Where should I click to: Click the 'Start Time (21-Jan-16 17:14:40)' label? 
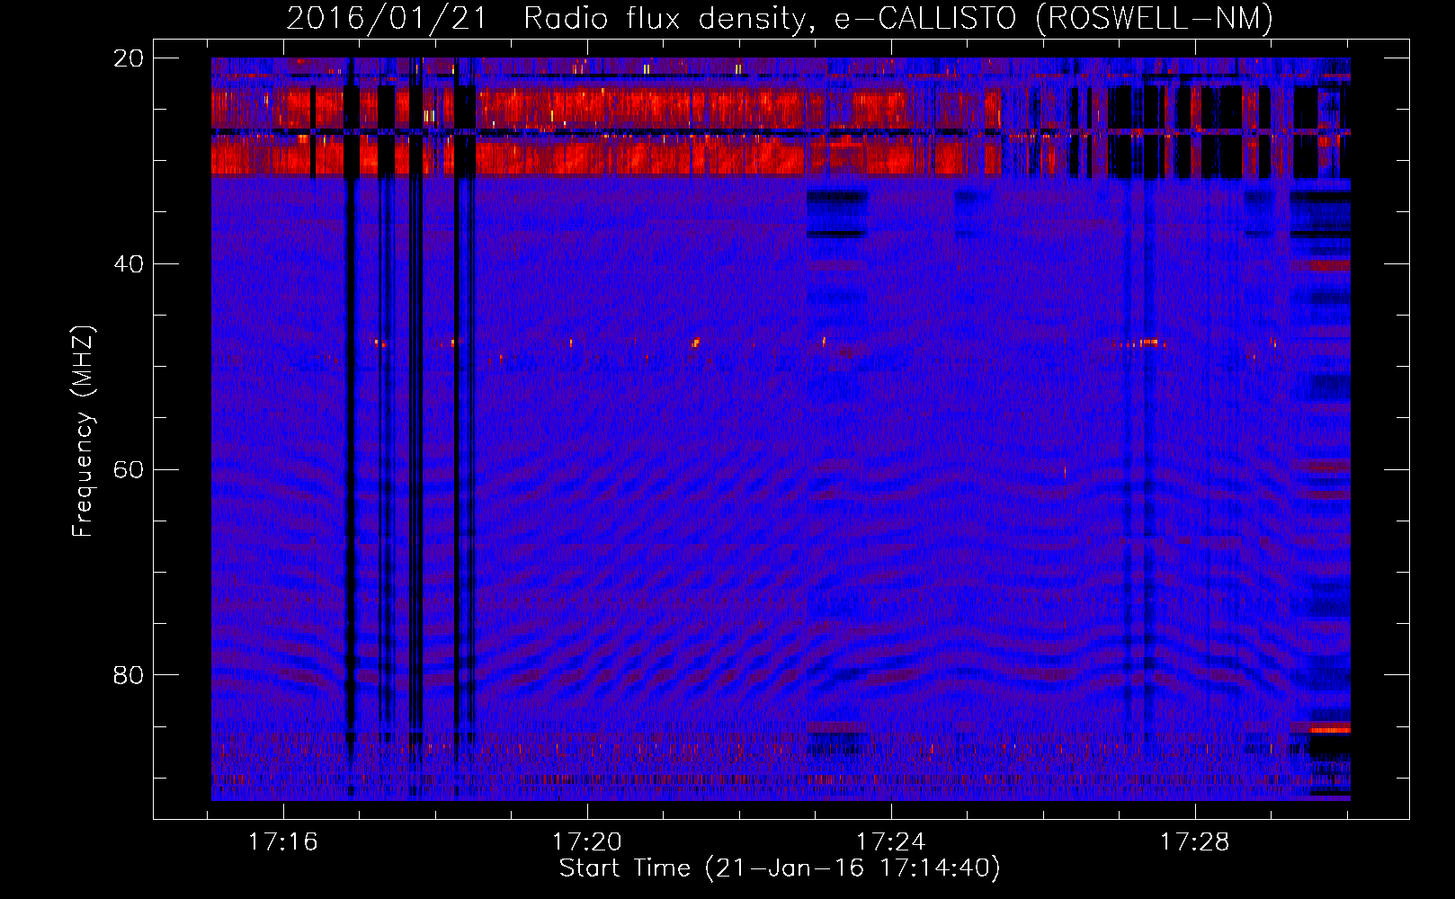click(780, 868)
